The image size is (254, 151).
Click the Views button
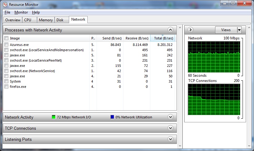(226, 30)
